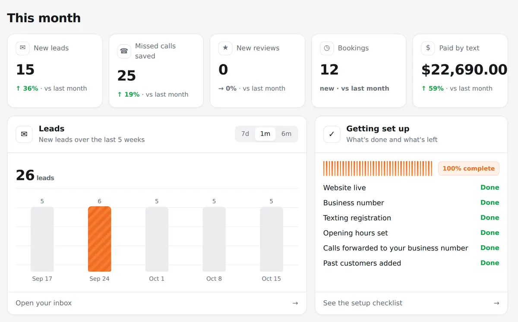This screenshot has height=322, width=518.
Task: Switch leads chart to 7d range
Action: pyautogui.click(x=245, y=134)
